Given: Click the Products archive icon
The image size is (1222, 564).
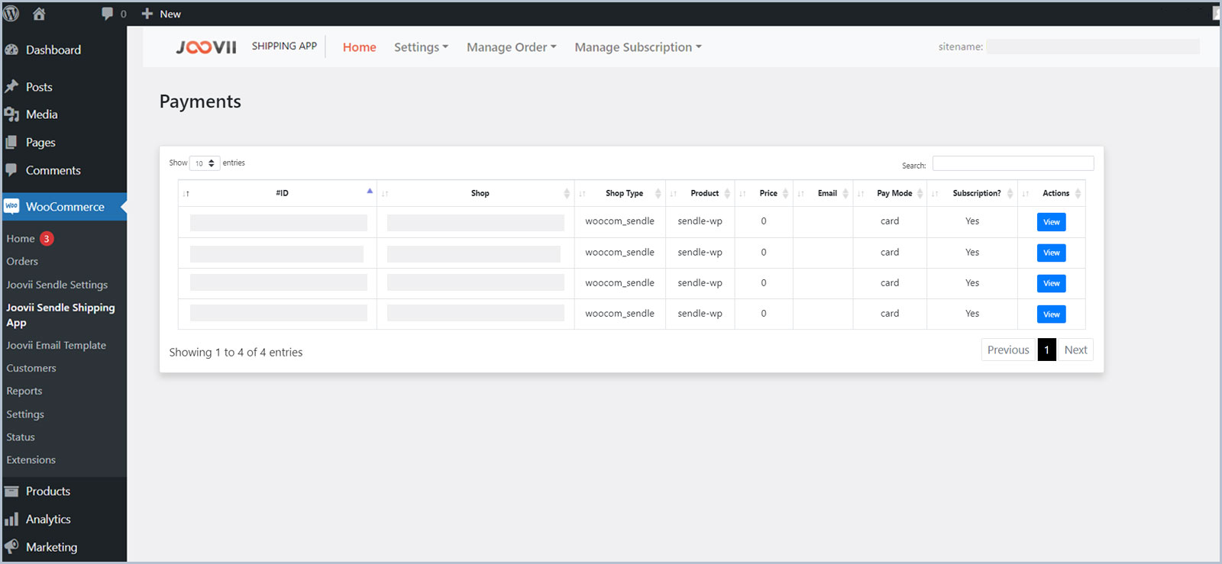Looking at the screenshot, I should point(11,491).
